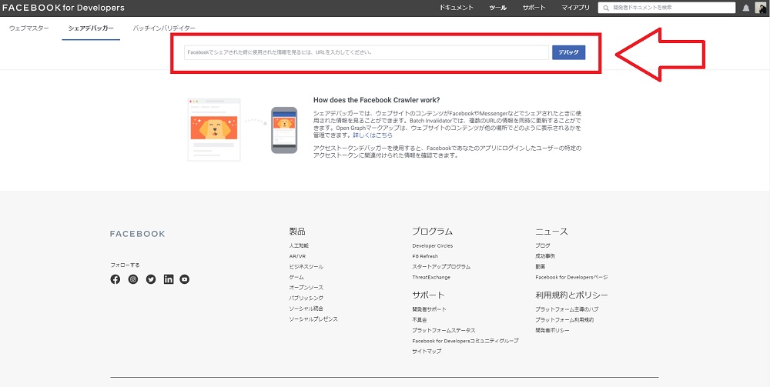Open the LinkedIn icon in footer
The height and width of the screenshot is (387, 770).
coord(169,279)
